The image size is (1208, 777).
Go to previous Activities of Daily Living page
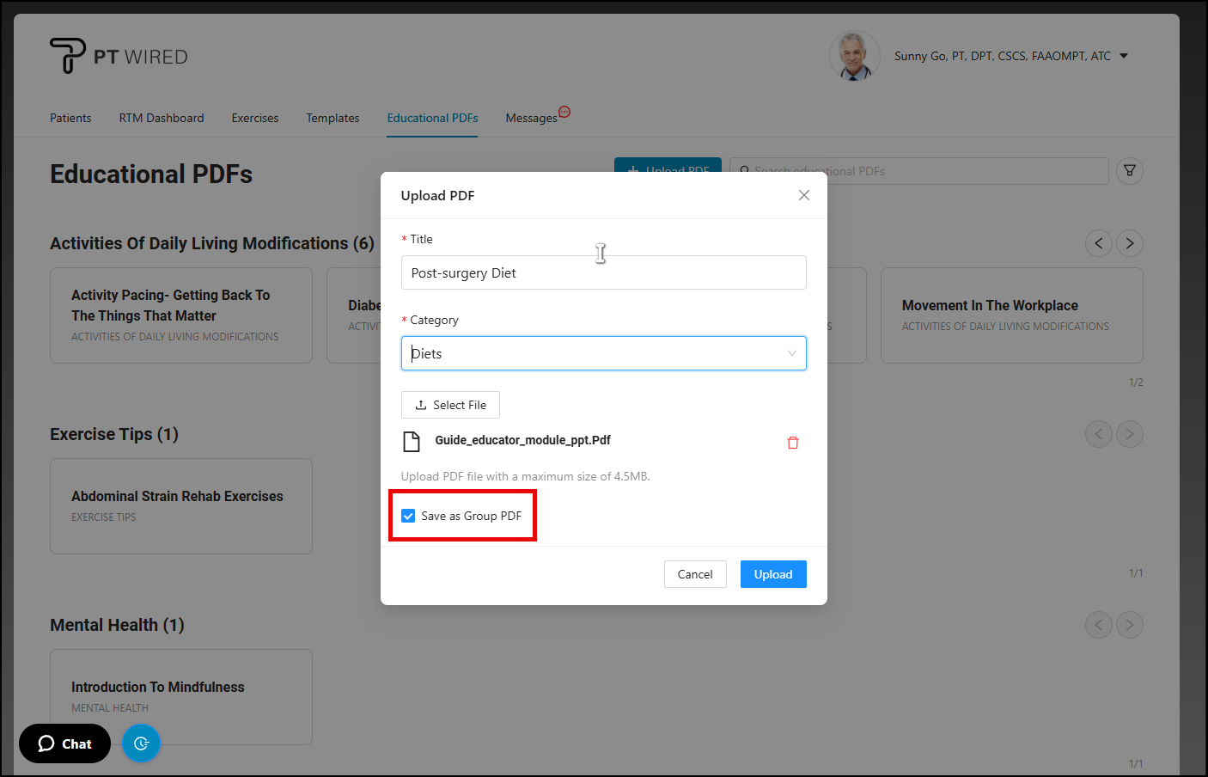(x=1098, y=243)
